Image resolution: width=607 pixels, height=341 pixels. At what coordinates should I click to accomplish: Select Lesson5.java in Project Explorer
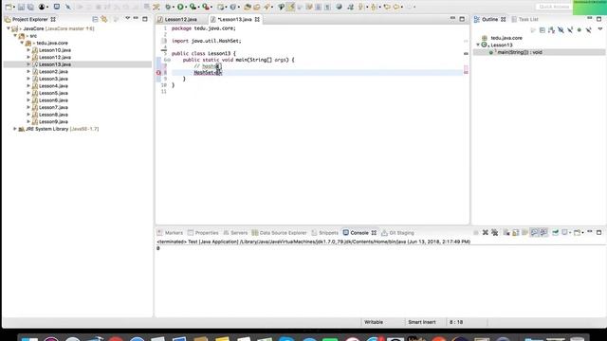click(x=53, y=93)
